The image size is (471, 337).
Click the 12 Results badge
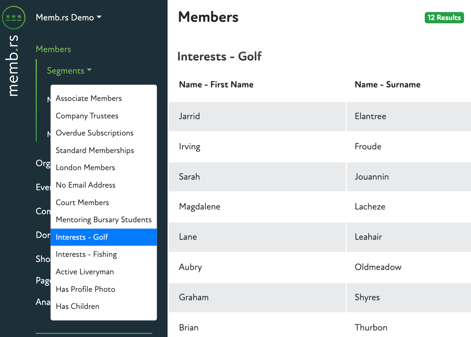444,17
